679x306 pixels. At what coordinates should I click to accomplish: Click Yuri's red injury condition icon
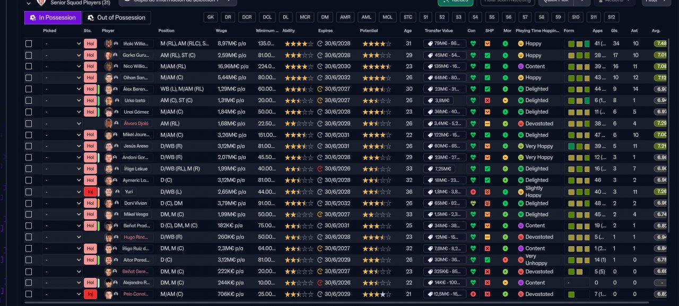pos(473,192)
